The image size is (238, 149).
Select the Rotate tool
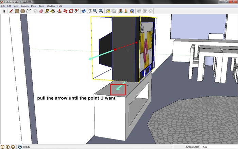click(x=71, y=11)
